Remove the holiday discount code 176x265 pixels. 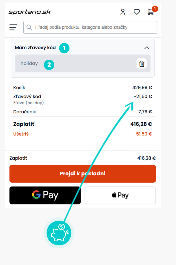[x=142, y=64]
